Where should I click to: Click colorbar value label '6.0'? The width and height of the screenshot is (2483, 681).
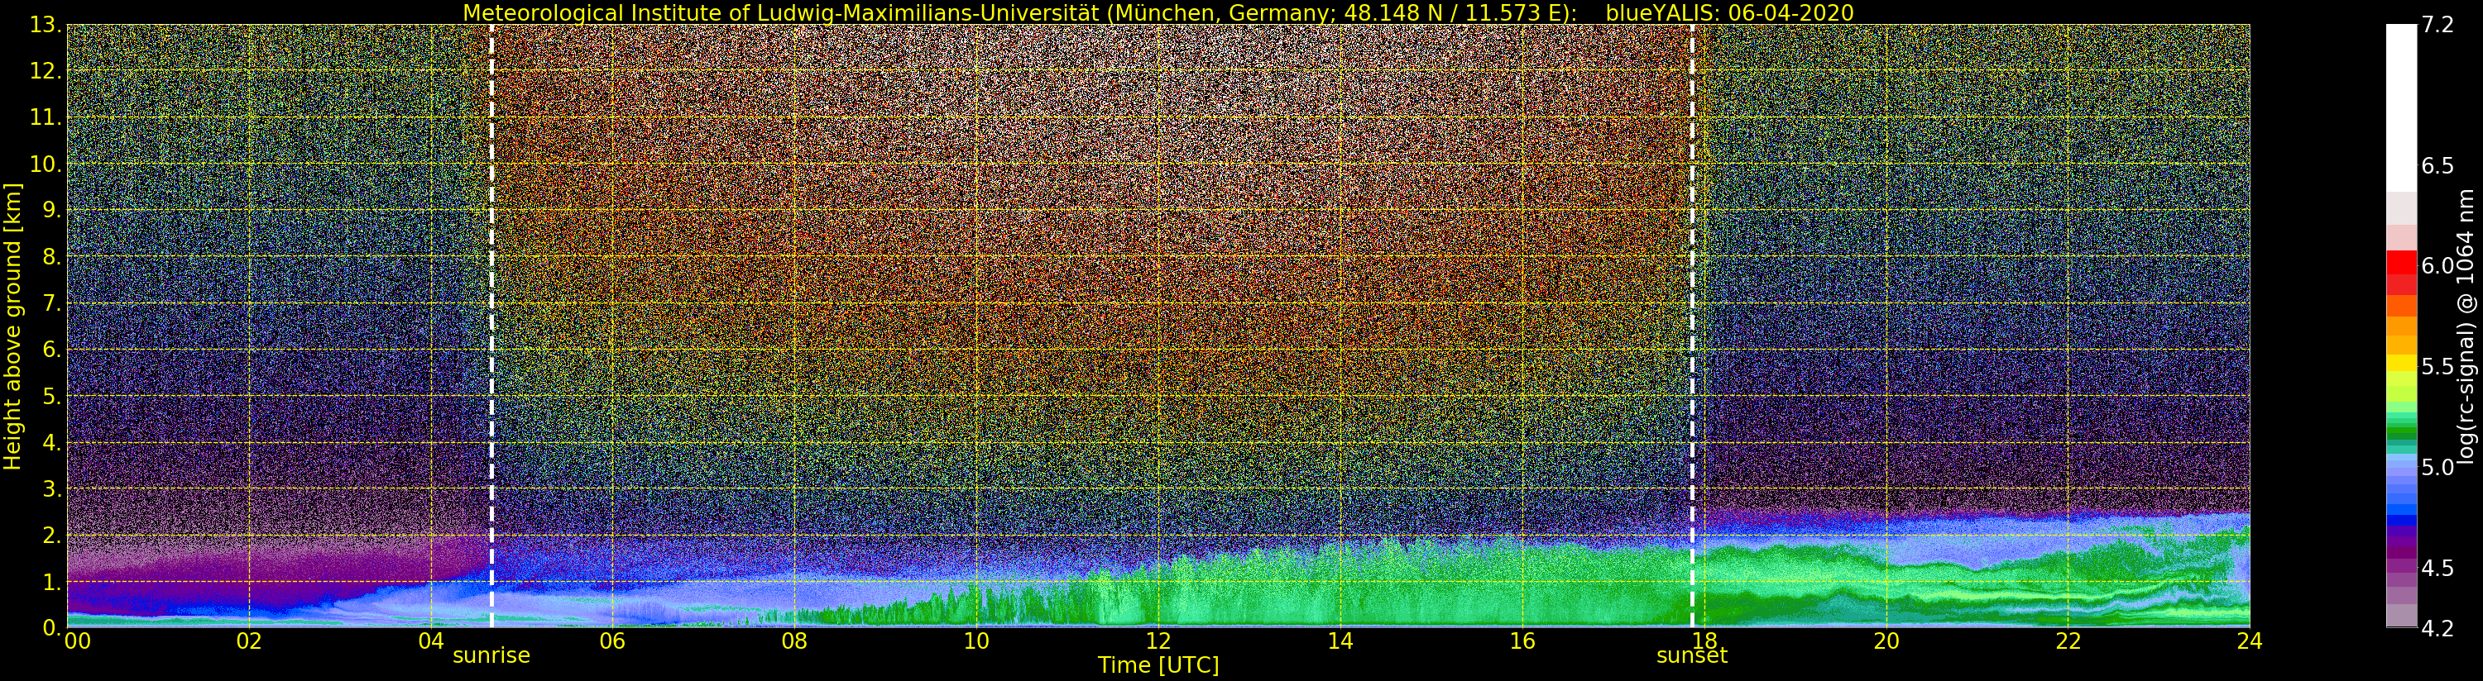(x=2437, y=266)
